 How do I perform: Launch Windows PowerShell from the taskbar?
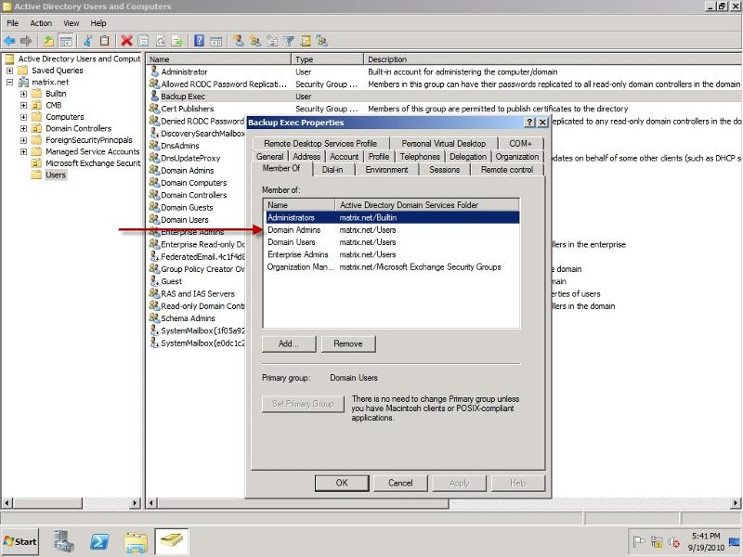(x=99, y=541)
